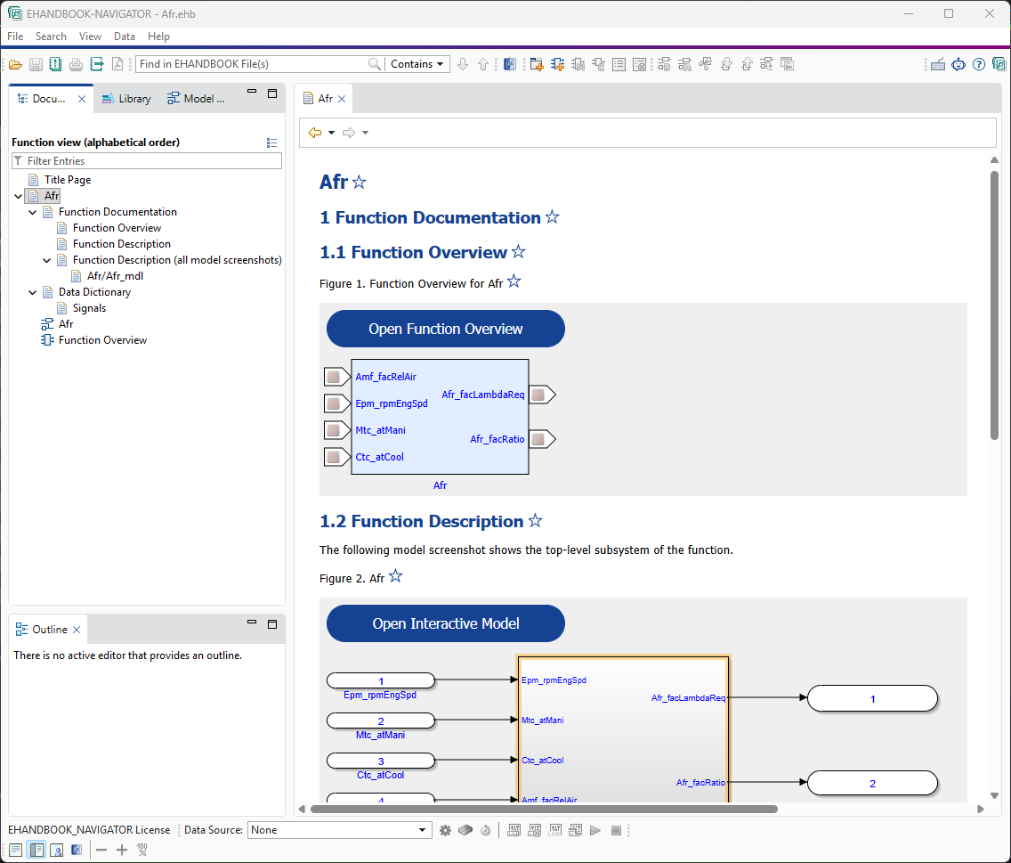Collapse the Afr tree node
Viewport: 1011px width, 863px height.
click(19, 196)
